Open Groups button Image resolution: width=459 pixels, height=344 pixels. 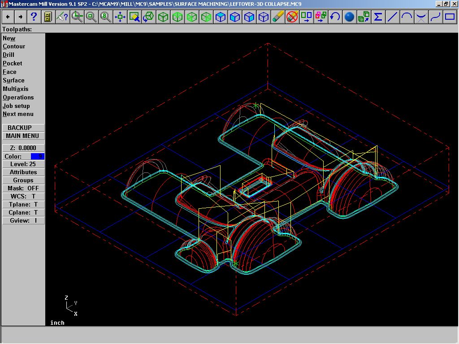point(23,181)
